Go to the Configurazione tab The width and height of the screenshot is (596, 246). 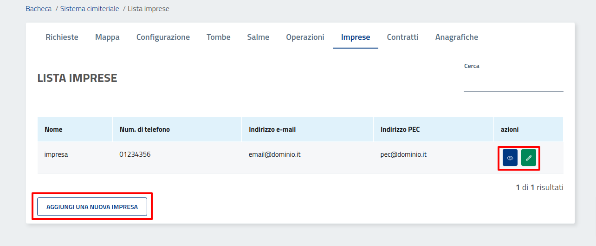click(x=163, y=37)
